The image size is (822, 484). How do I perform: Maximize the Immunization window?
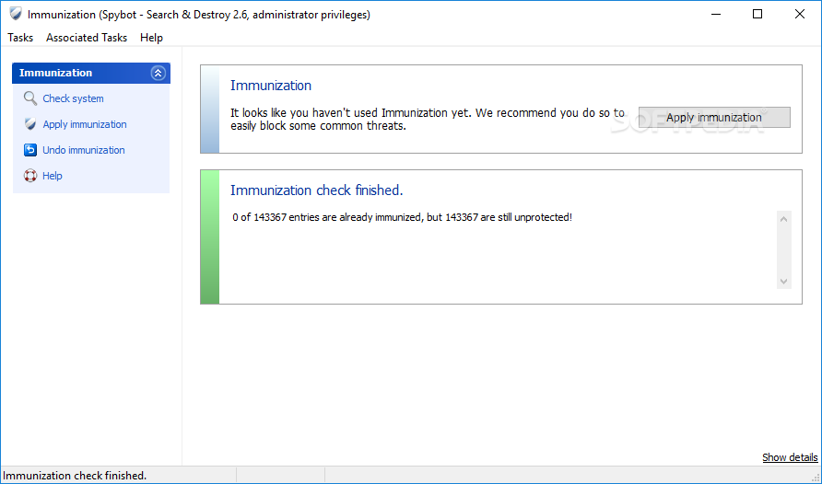[x=757, y=14]
